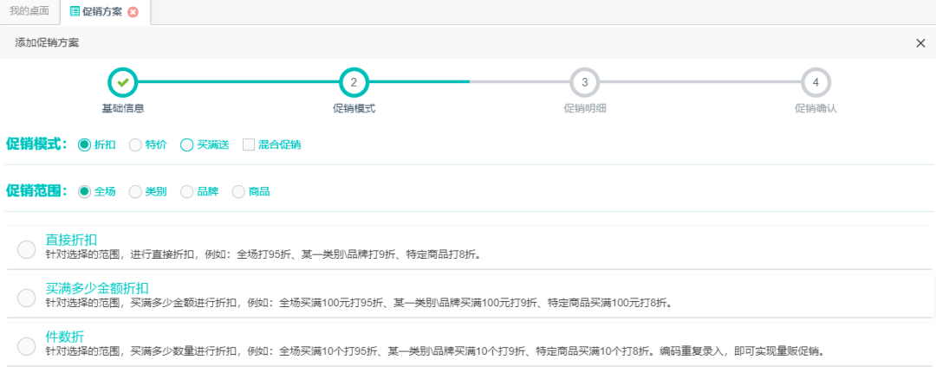
Task: Select 折扣 promotion mode
Action: click(84, 144)
